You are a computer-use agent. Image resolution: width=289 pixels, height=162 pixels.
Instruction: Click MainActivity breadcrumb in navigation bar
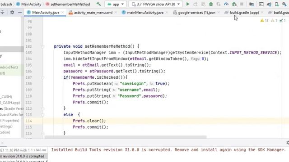(x=29, y=4)
